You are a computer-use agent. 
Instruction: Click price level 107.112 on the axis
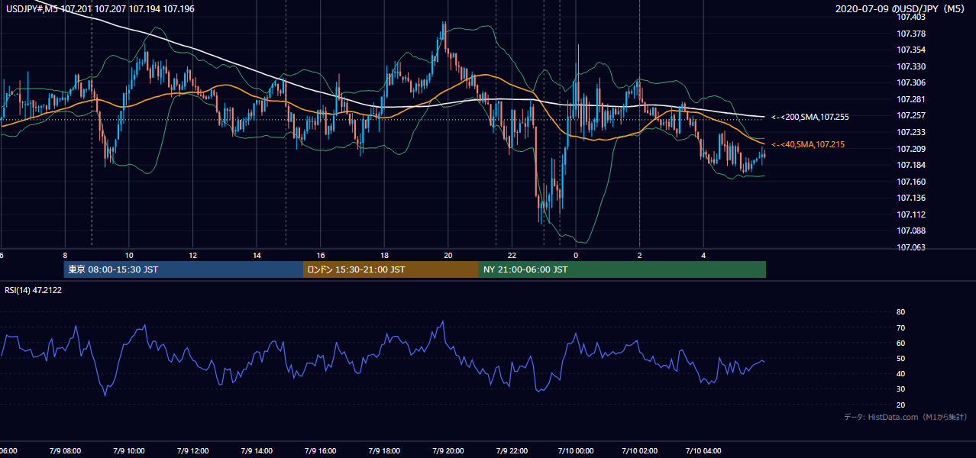pos(911,214)
